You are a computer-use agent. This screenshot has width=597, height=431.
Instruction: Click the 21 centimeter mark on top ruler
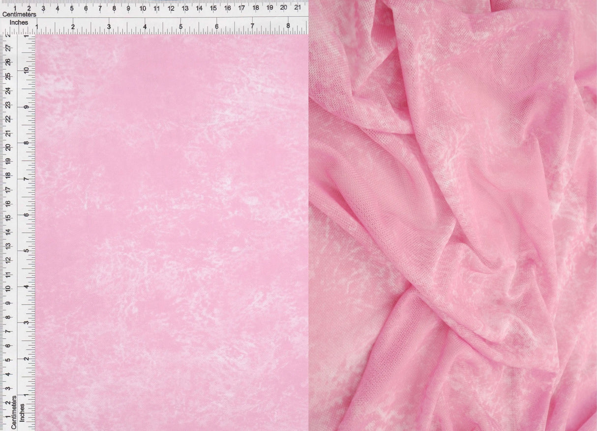point(298,8)
